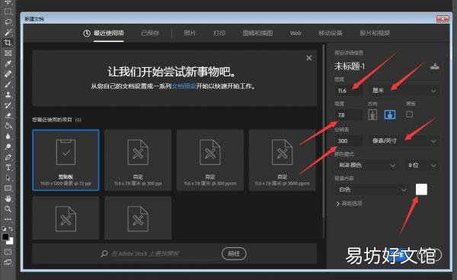
Task: Switch to the Web tab
Action: pyautogui.click(x=296, y=34)
